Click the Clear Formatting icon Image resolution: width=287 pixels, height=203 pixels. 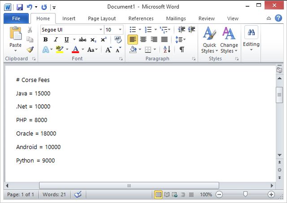(x=118, y=40)
